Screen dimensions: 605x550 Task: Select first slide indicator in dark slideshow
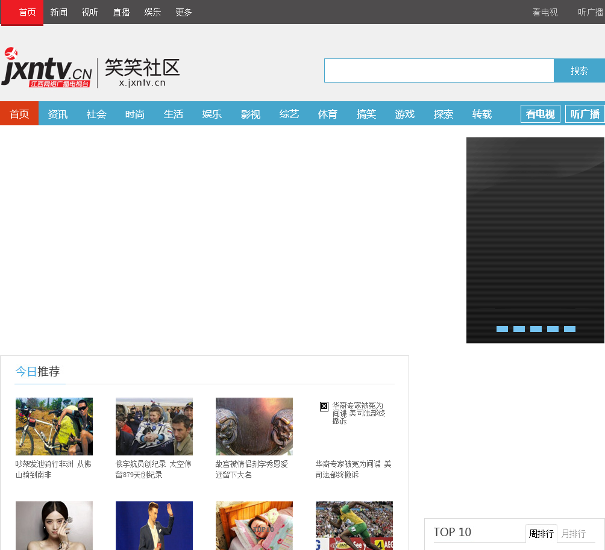(x=502, y=329)
